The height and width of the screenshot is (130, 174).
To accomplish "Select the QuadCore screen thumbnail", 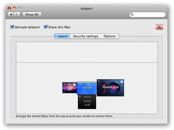I will pos(110,88).
